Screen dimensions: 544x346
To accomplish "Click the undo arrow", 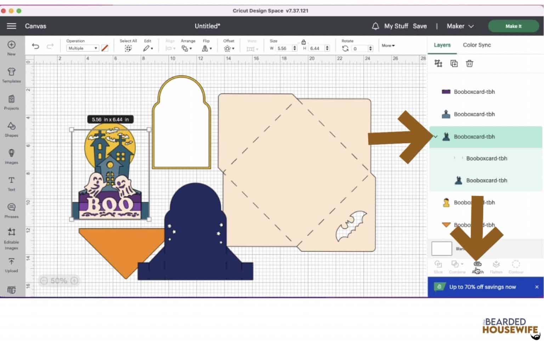I will [x=35, y=46].
